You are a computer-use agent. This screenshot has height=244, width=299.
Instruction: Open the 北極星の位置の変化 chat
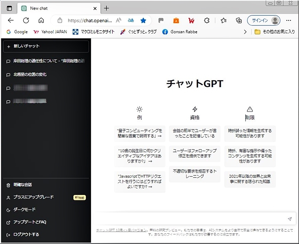click(x=30, y=75)
